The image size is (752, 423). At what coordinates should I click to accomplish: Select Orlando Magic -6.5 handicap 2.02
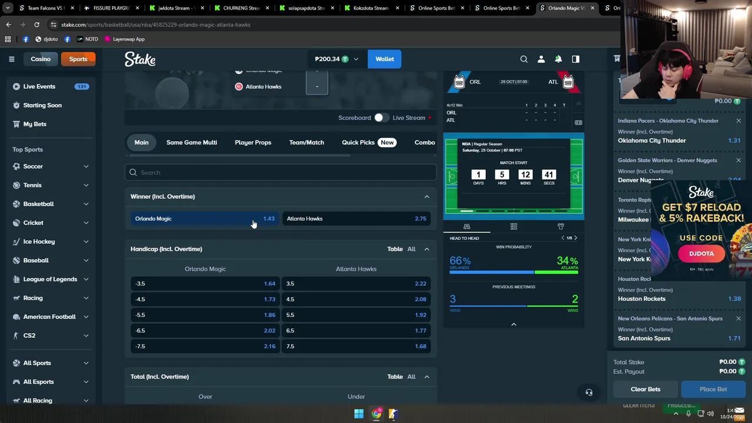(x=205, y=331)
